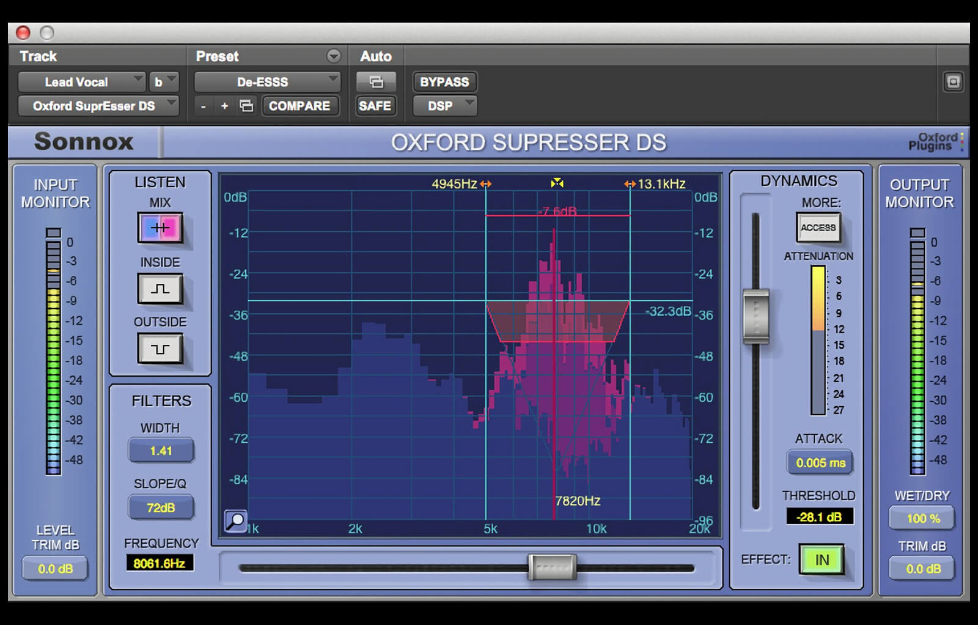978x625 pixels.
Task: Click the output monitor level meter
Action: click(917, 352)
